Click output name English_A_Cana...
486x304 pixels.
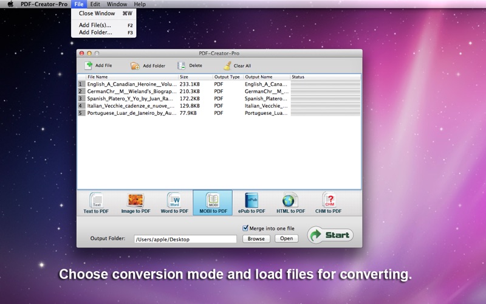point(266,84)
